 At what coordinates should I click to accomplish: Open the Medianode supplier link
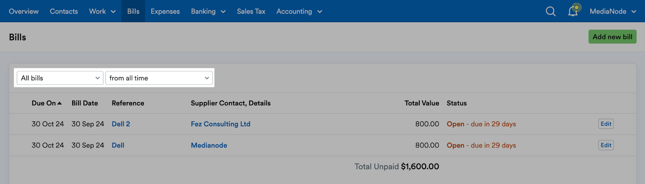[209, 145]
